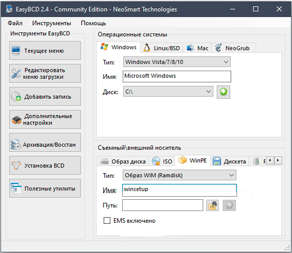Show previous tabs with the left tab arrow
Screen dimensions: 292x253
(270, 160)
